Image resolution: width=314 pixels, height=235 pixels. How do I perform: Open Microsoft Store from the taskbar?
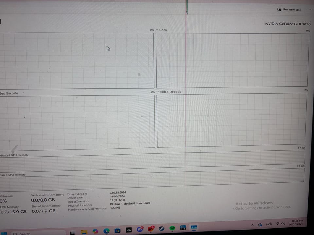point(117,231)
